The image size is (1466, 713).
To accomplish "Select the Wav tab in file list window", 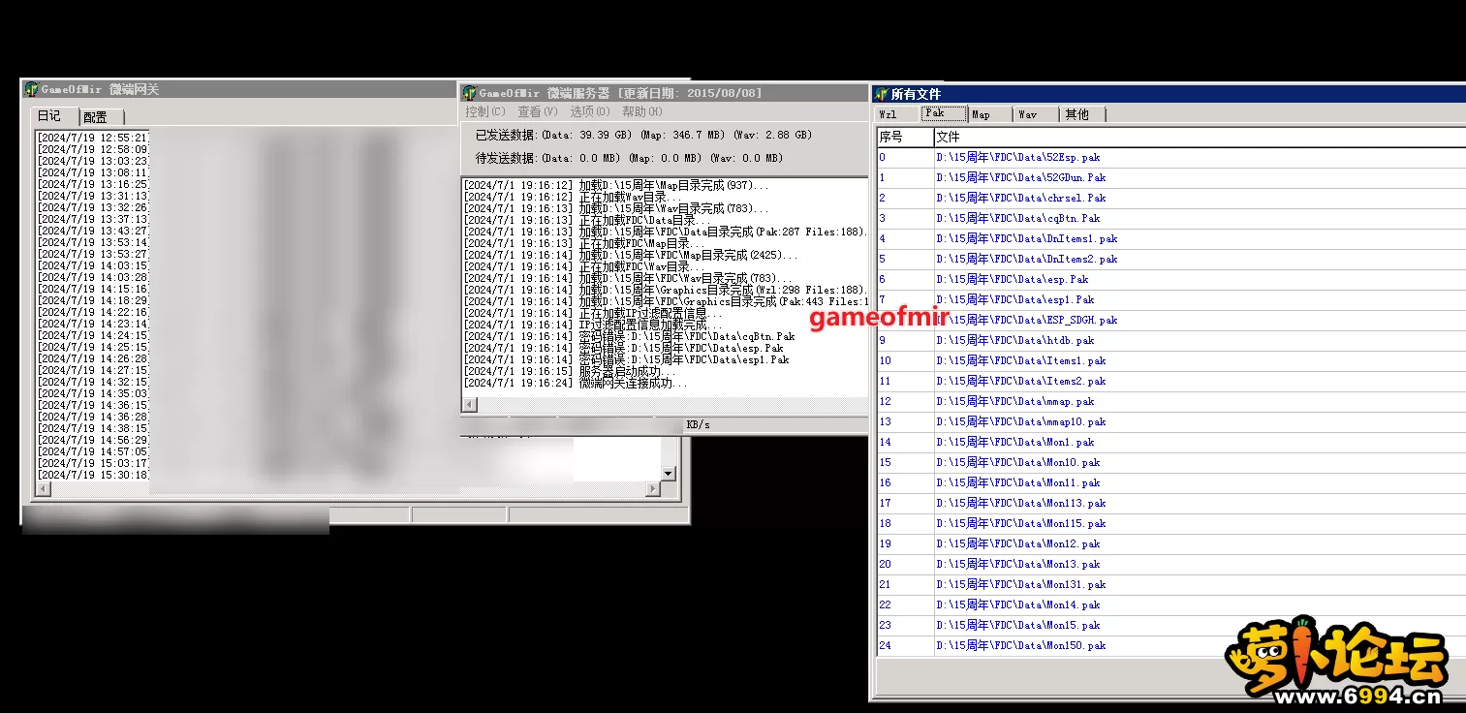I will 1035,114.
